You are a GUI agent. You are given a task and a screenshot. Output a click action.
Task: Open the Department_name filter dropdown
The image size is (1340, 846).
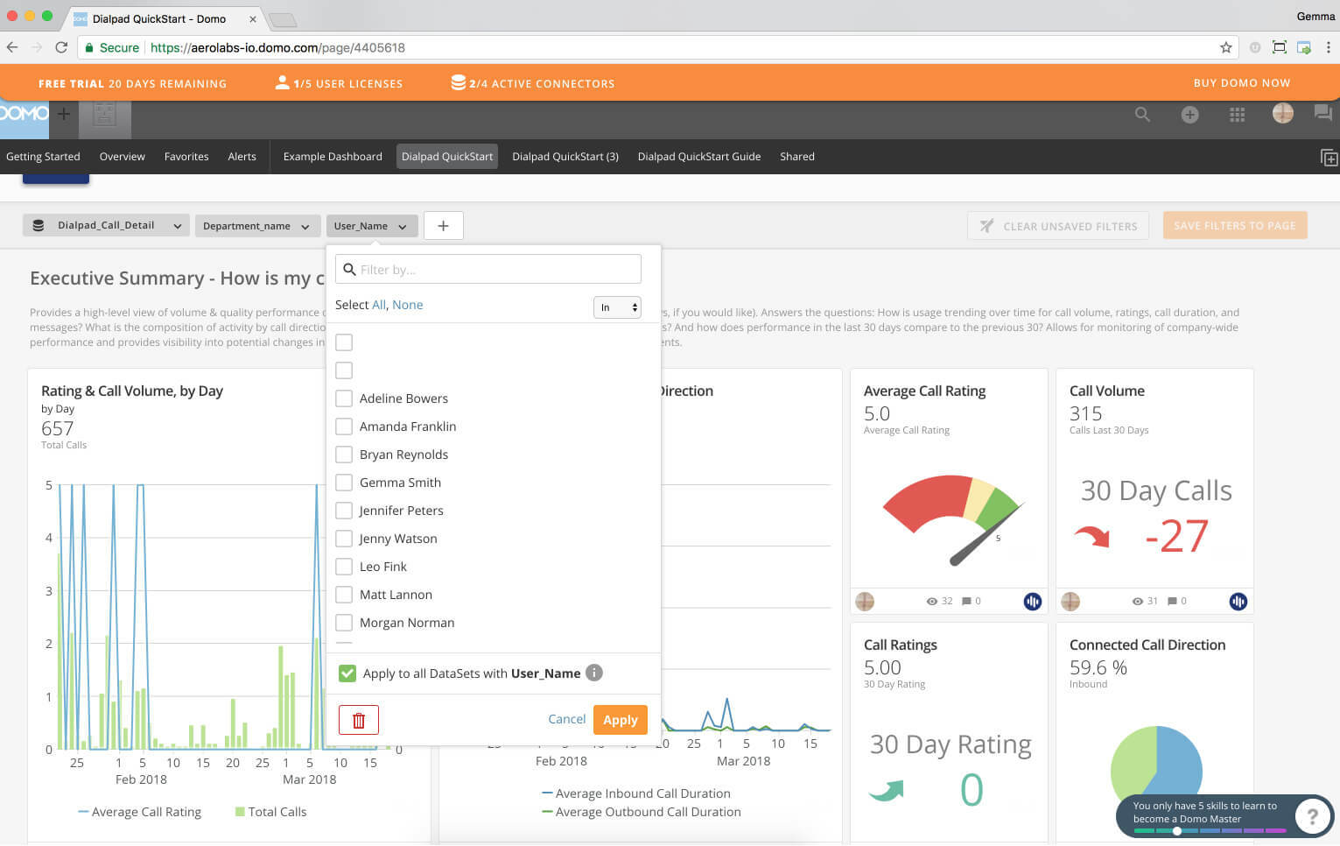257,226
